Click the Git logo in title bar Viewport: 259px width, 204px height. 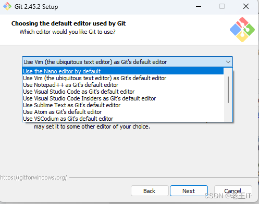tap(7, 6)
